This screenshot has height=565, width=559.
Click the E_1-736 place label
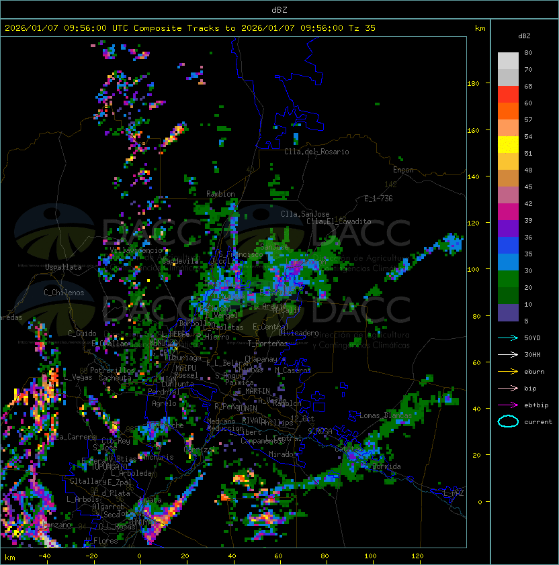(378, 199)
